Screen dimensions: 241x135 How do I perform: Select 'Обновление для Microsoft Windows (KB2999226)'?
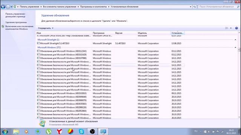tap(63, 108)
